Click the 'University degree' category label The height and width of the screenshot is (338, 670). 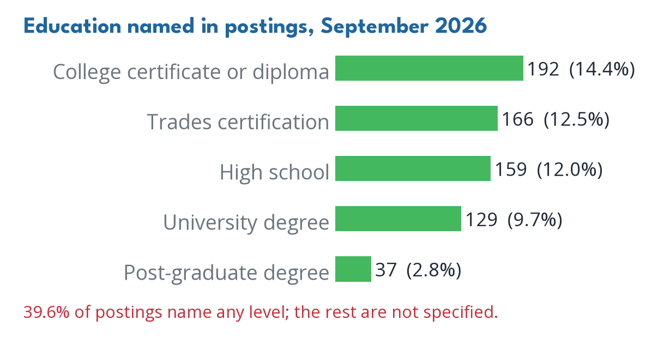[x=246, y=222]
